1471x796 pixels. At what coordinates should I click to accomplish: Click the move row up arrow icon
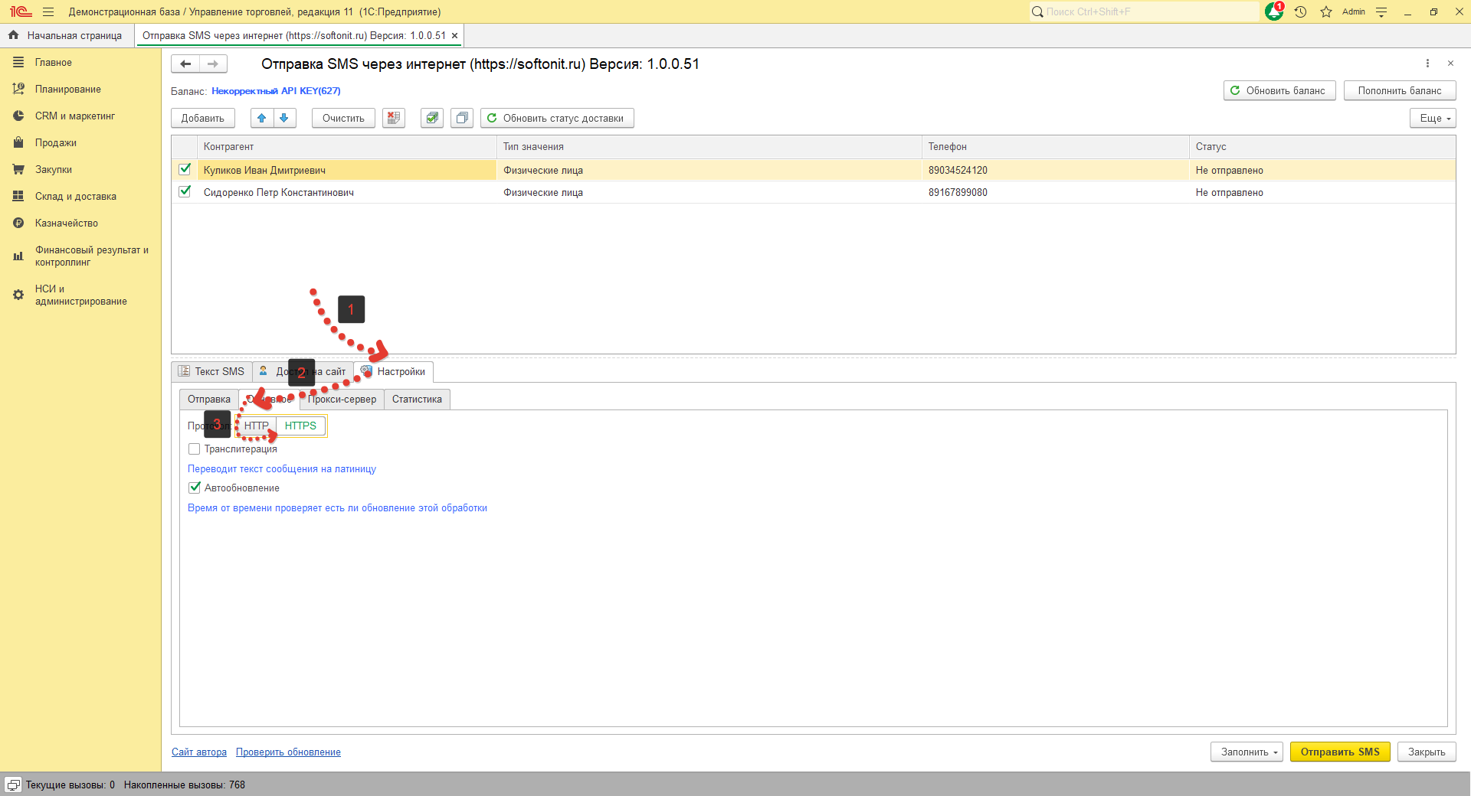point(262,118)
